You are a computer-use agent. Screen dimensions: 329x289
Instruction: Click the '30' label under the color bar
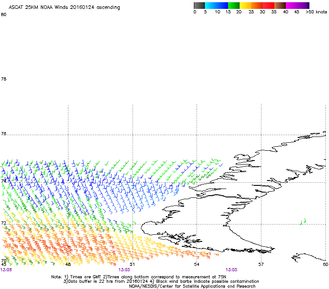coord(262,12)
